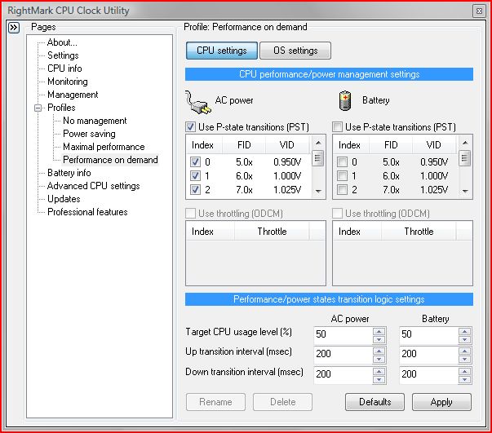492x433 pixels.
Task: Increase Battery Up transition interval
Action: click(464, 351)
